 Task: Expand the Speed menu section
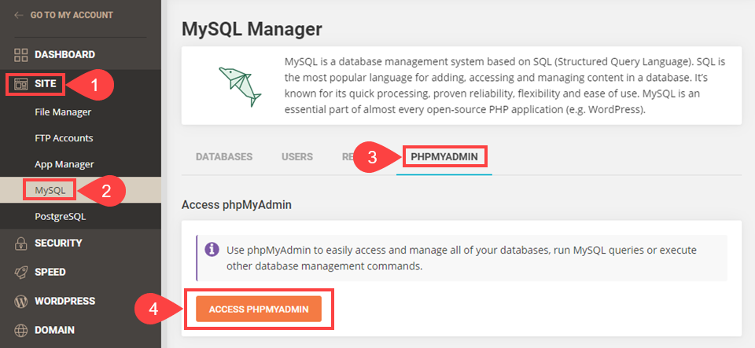(x=50, y=272)
